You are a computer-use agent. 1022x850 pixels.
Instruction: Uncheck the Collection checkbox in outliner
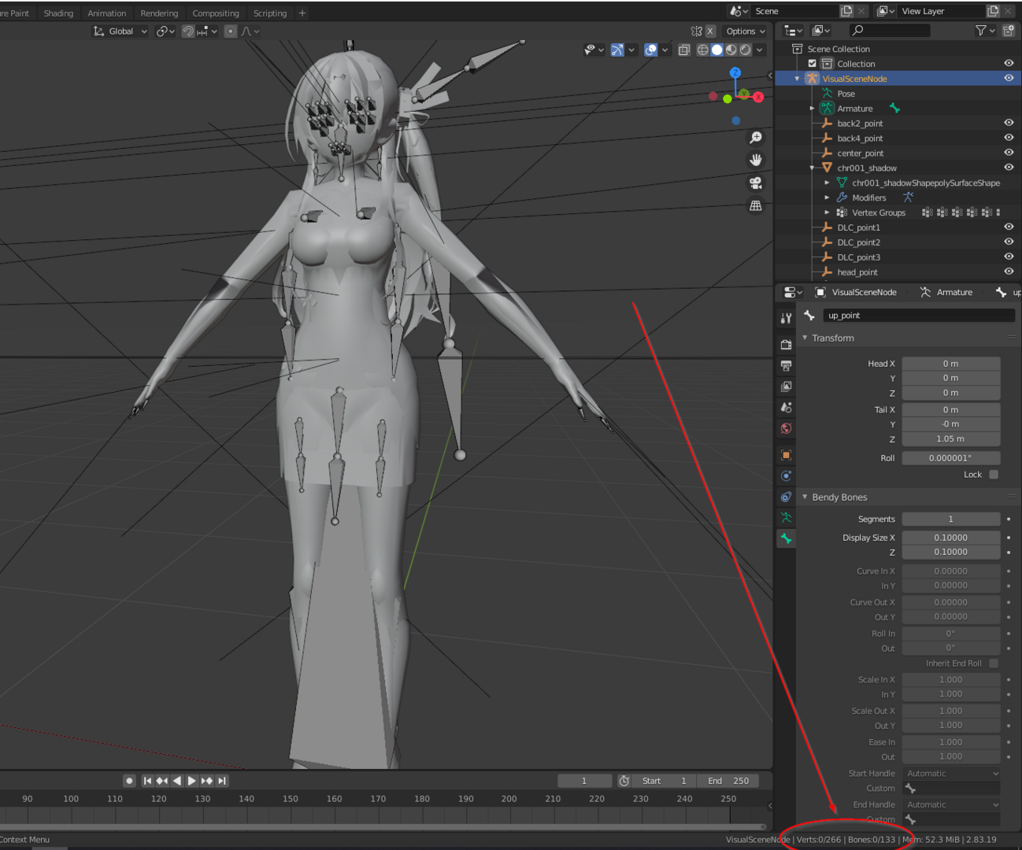(x=813, y=64)
